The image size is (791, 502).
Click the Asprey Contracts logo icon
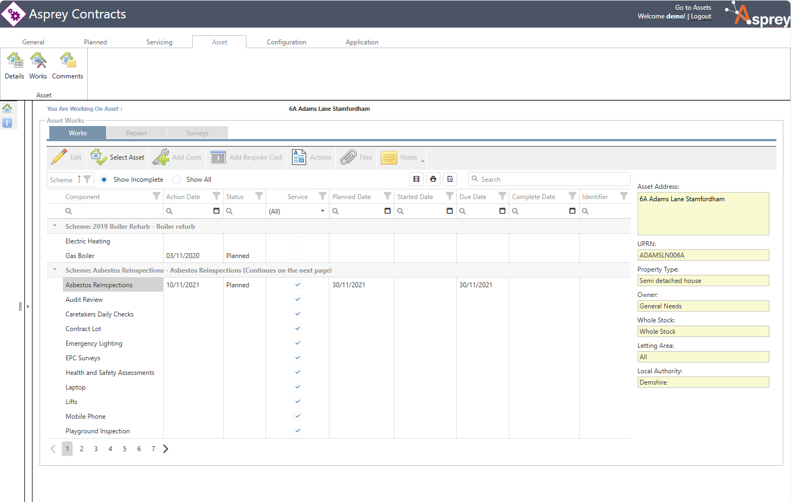(x=14, y=14)
